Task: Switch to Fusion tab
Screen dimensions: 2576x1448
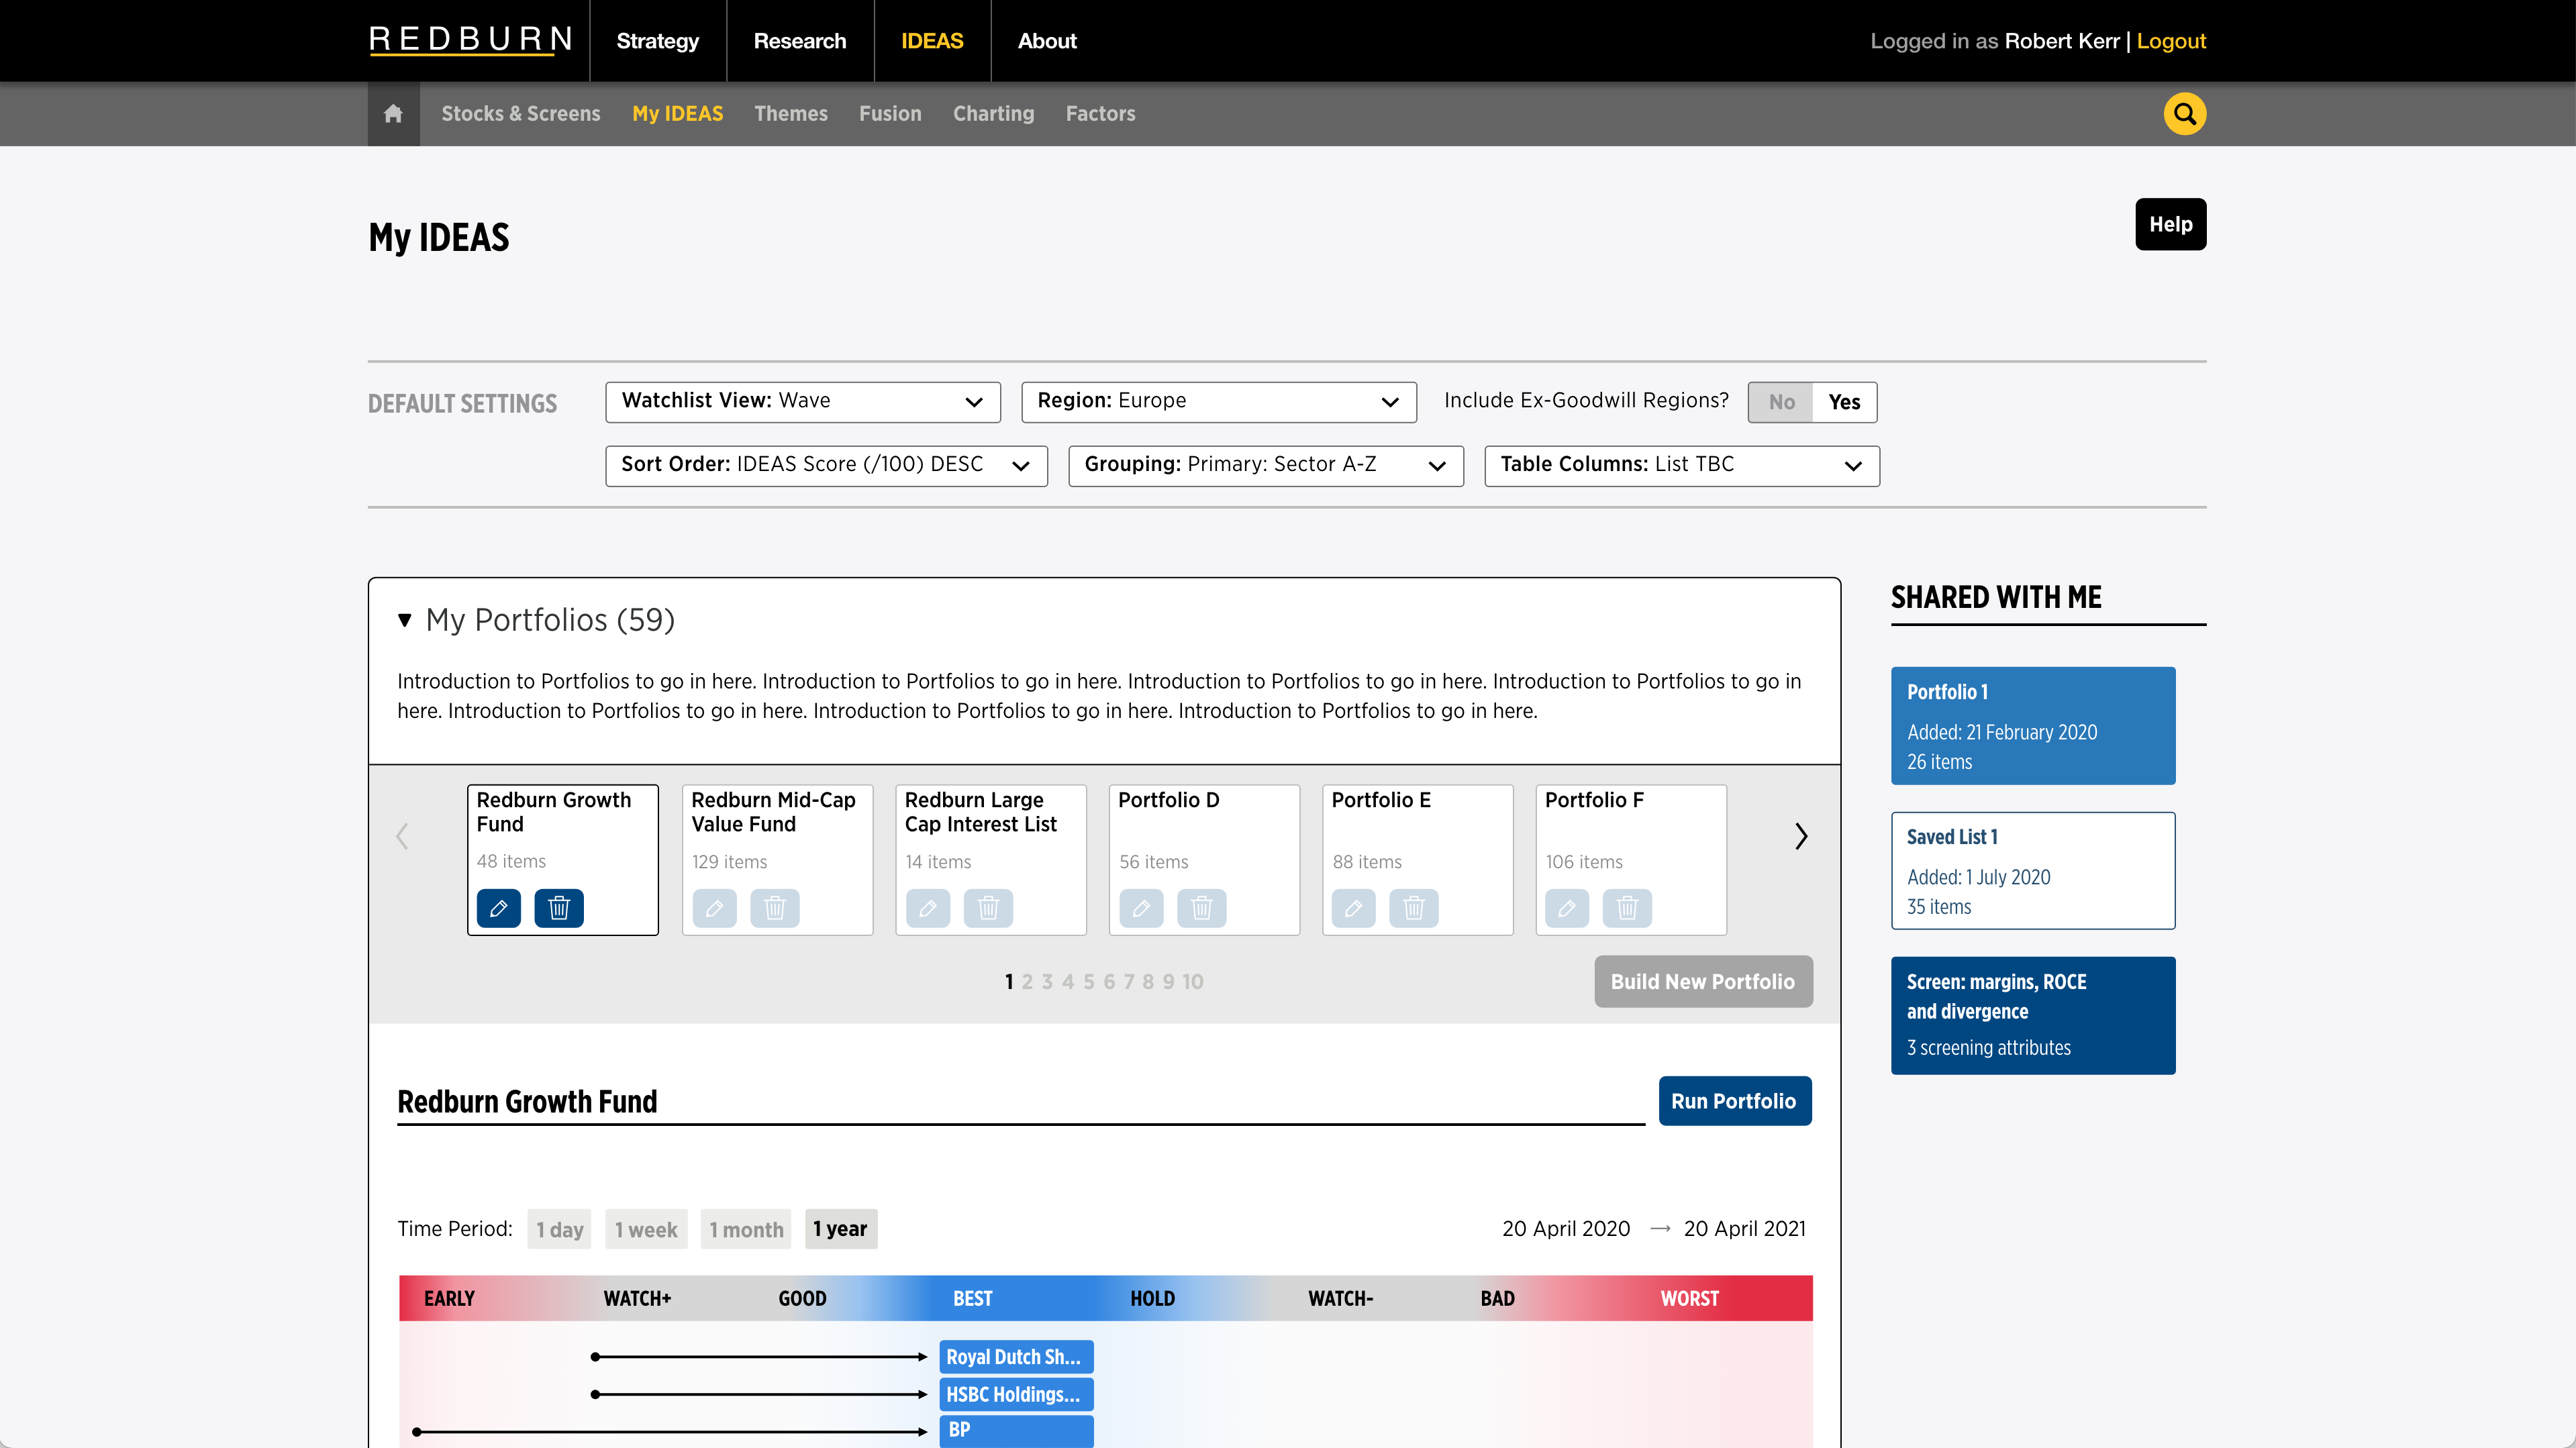Action: tap(890, 114)
